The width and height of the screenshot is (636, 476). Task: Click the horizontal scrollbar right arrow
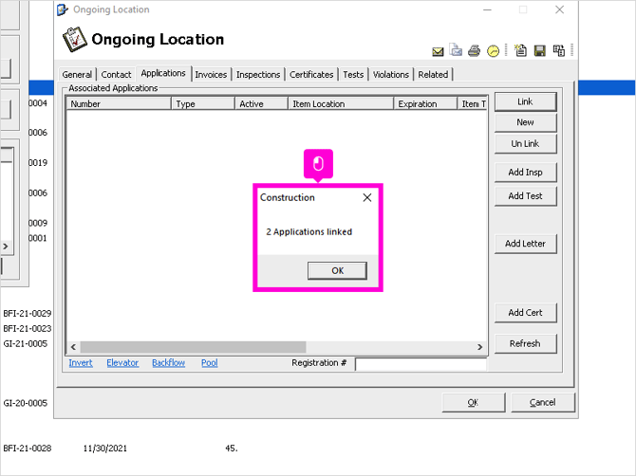479,347
